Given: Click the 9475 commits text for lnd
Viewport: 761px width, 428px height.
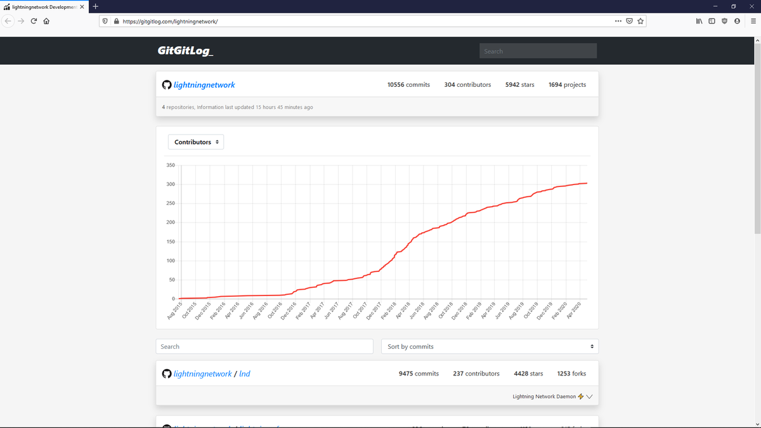Looking at the screenshot, I should (x=419, y=374).
